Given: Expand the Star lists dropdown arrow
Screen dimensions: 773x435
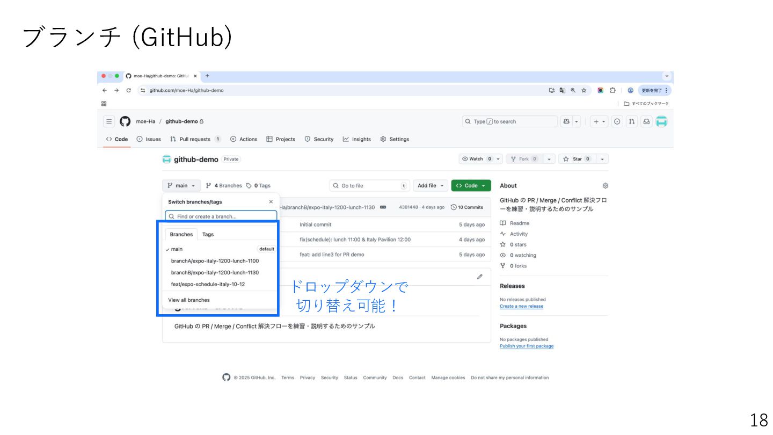Looking at the screenshot, I should pyautogui.click(x=602, y=159).
